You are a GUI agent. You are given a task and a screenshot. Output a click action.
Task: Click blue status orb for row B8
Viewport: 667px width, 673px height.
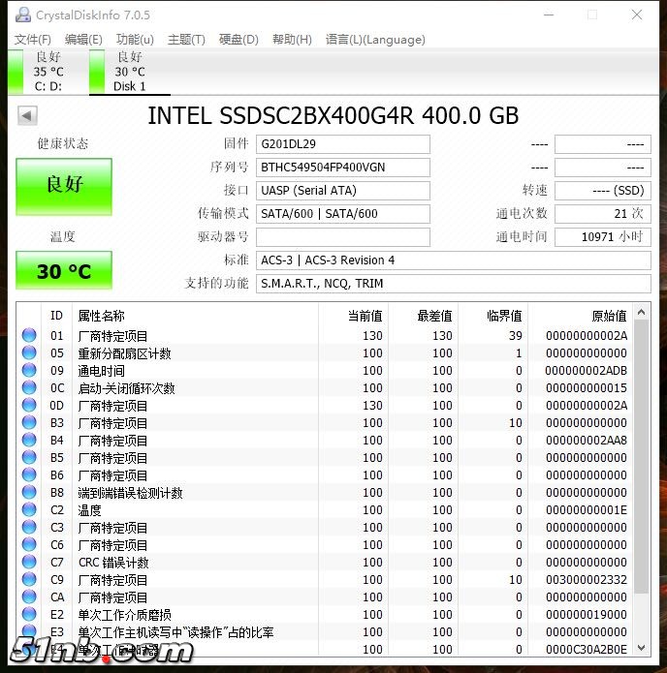(29, 493)
